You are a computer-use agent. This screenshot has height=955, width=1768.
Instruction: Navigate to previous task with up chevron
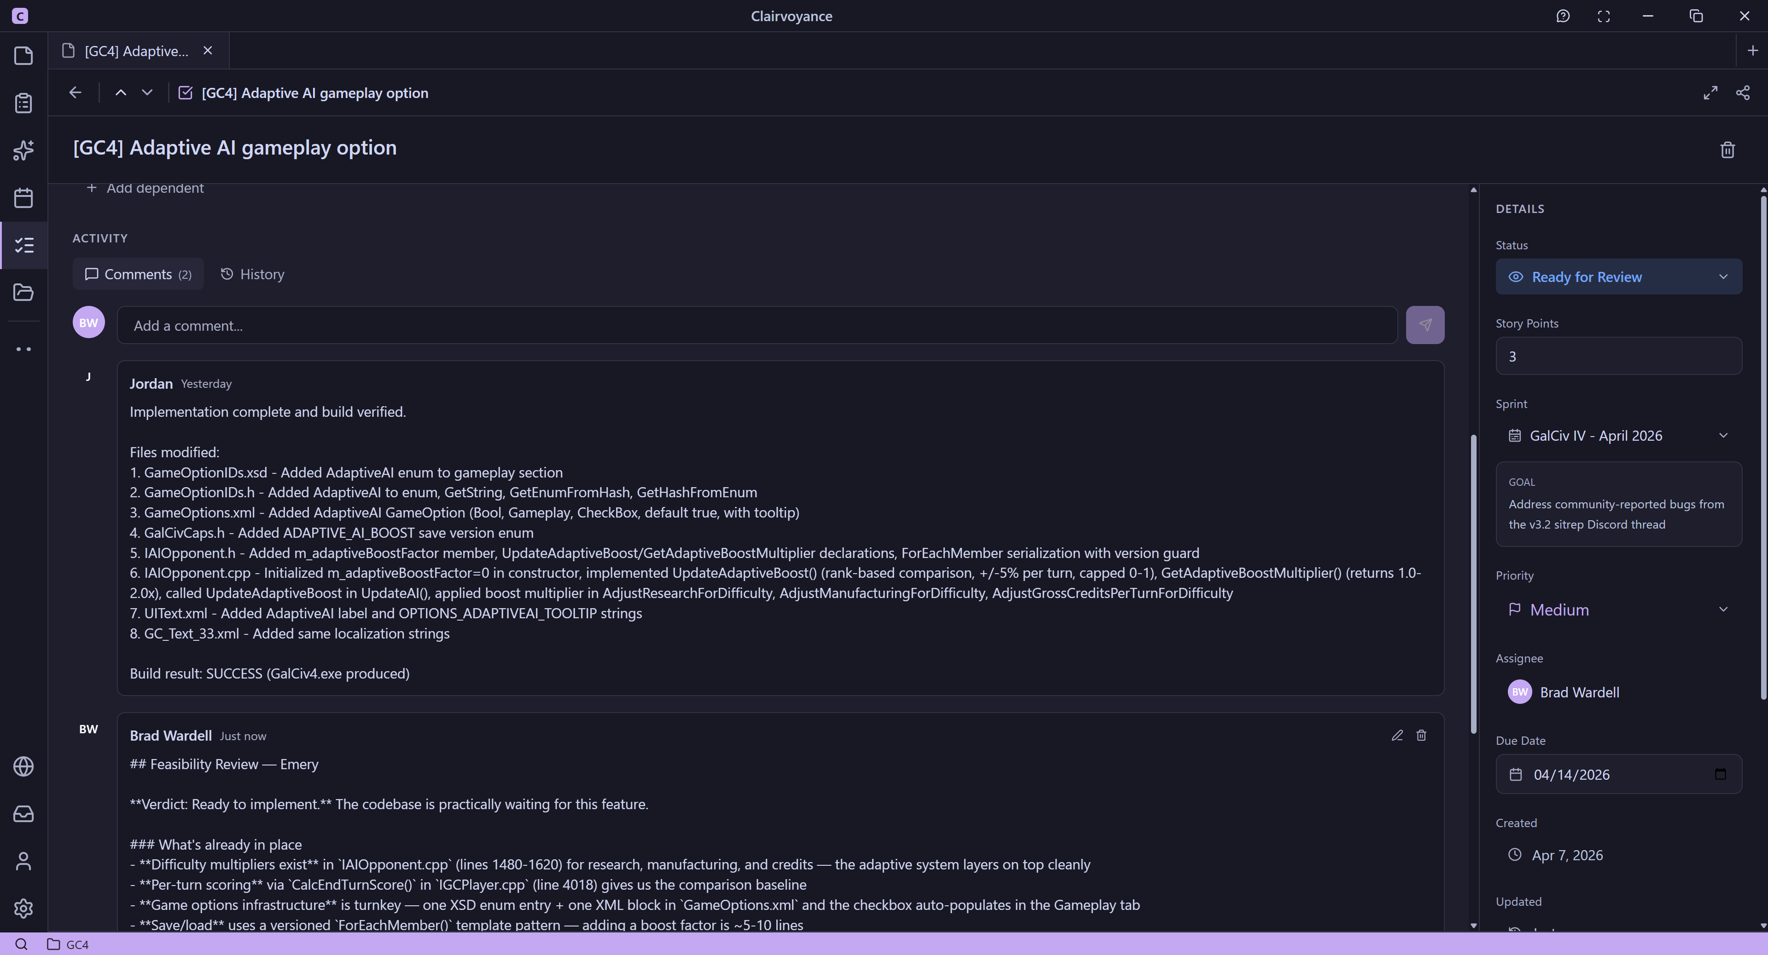click(x=121, y=92)
